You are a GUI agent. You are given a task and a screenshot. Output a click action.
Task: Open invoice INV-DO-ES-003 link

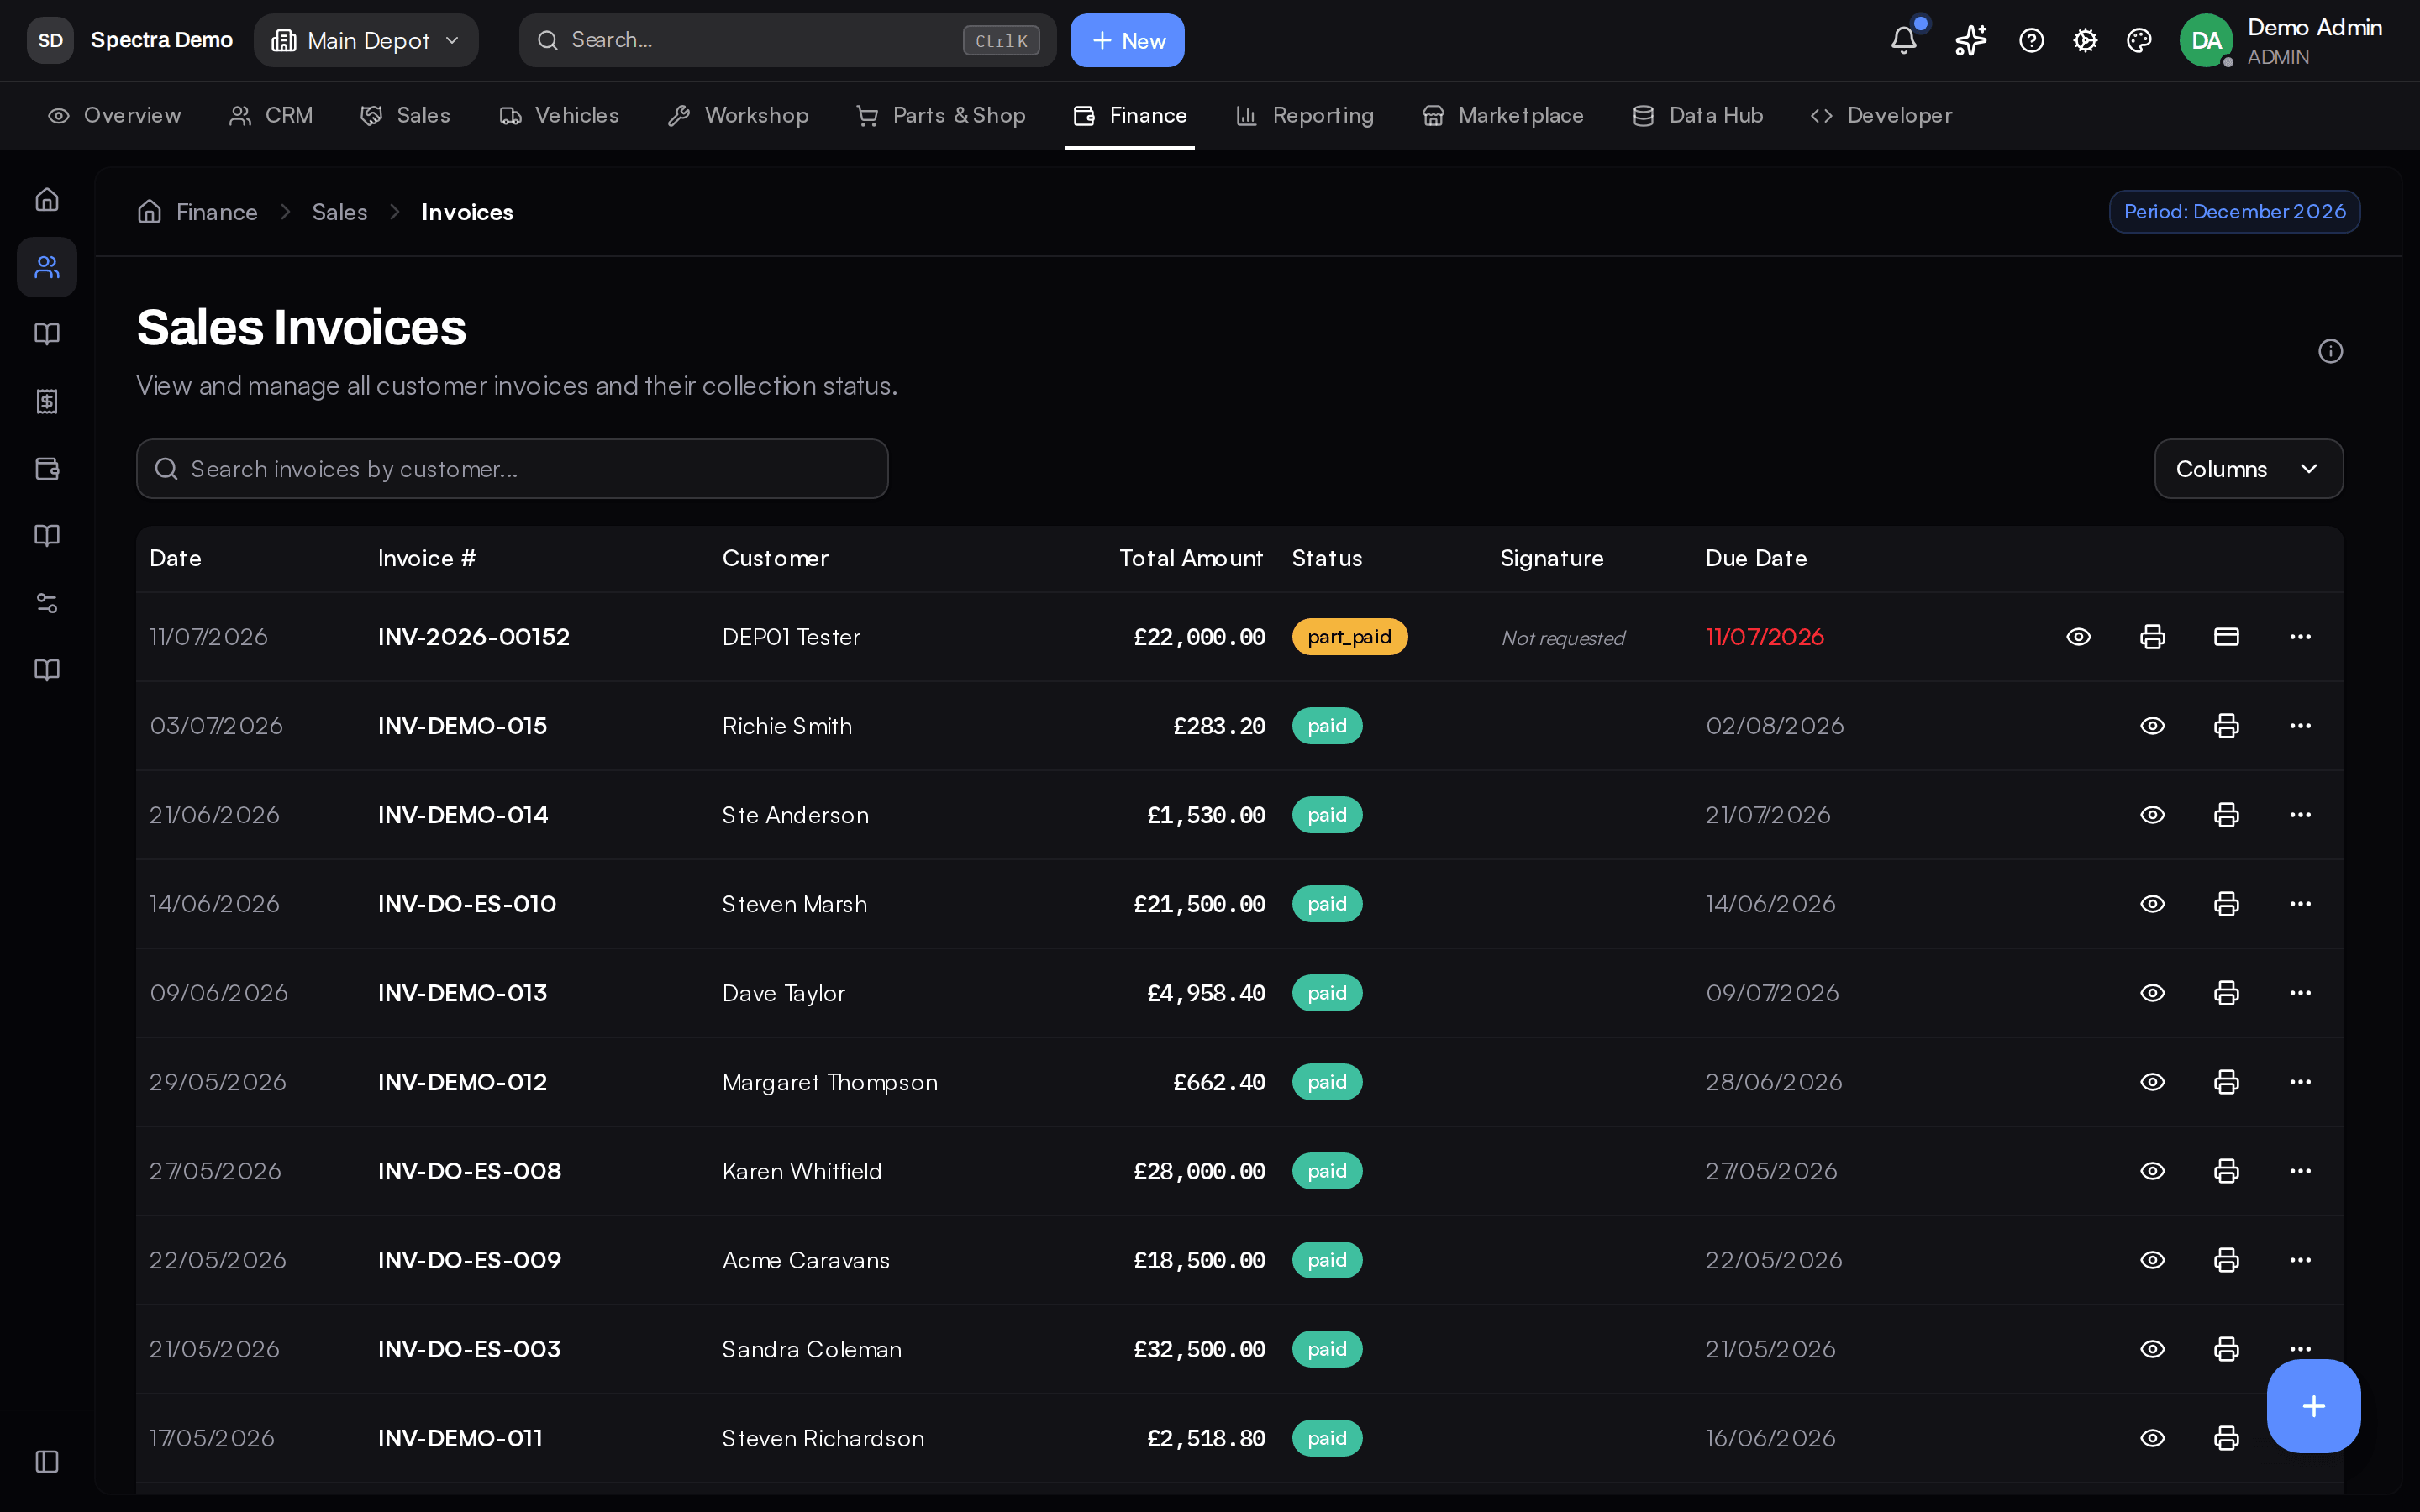tap(469, 1349)
